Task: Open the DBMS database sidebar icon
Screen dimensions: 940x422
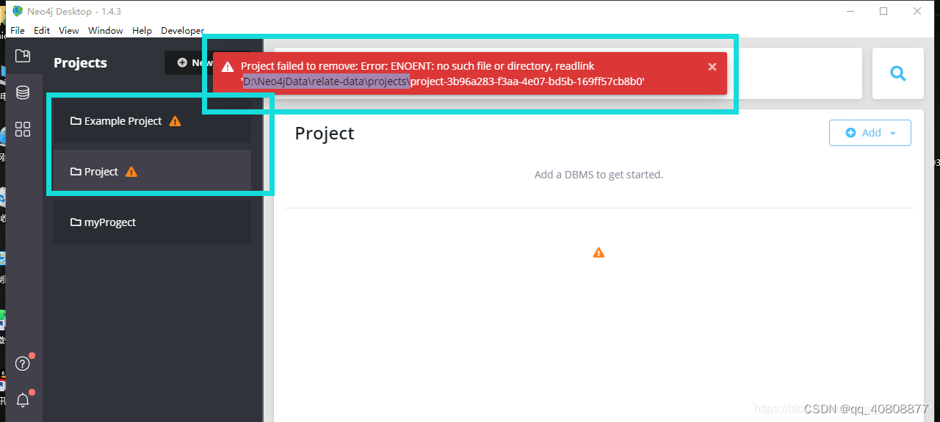Action: (23, 92)
